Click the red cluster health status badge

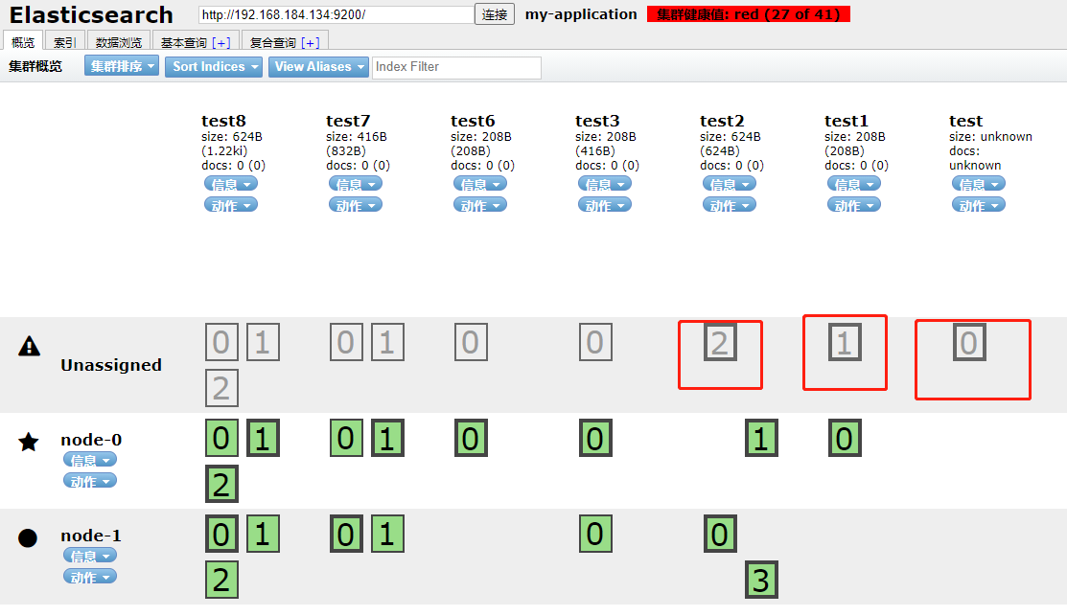[749, 14]
